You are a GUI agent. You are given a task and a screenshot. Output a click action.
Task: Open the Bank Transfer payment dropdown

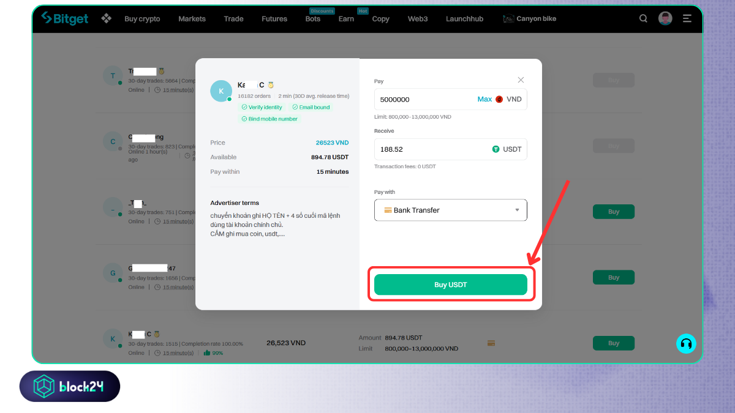click(x=450, y=210)
